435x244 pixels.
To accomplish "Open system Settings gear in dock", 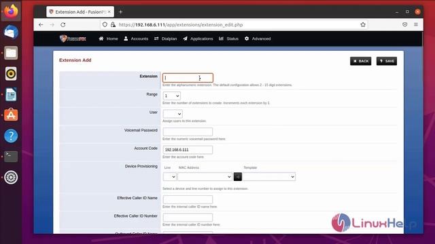I will point(11,178).
